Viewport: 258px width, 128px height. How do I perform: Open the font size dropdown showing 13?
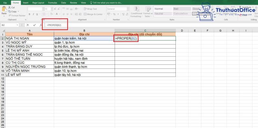tap(52, 9)
